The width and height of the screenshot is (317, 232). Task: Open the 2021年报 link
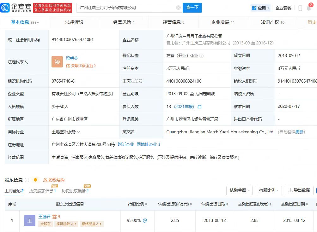(x=184, y=107)
